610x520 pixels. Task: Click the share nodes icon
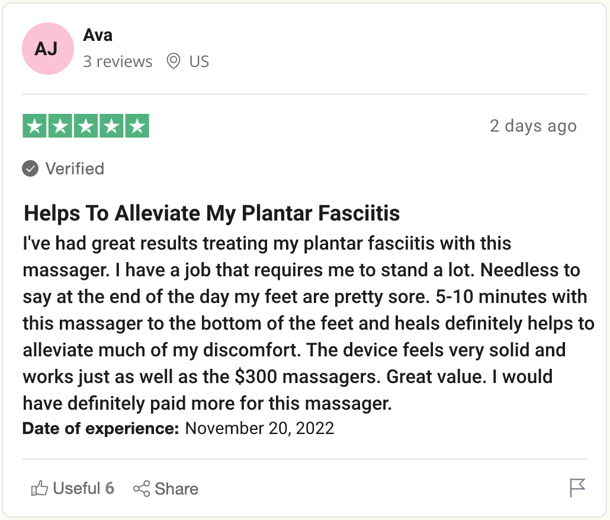point(141,489)
